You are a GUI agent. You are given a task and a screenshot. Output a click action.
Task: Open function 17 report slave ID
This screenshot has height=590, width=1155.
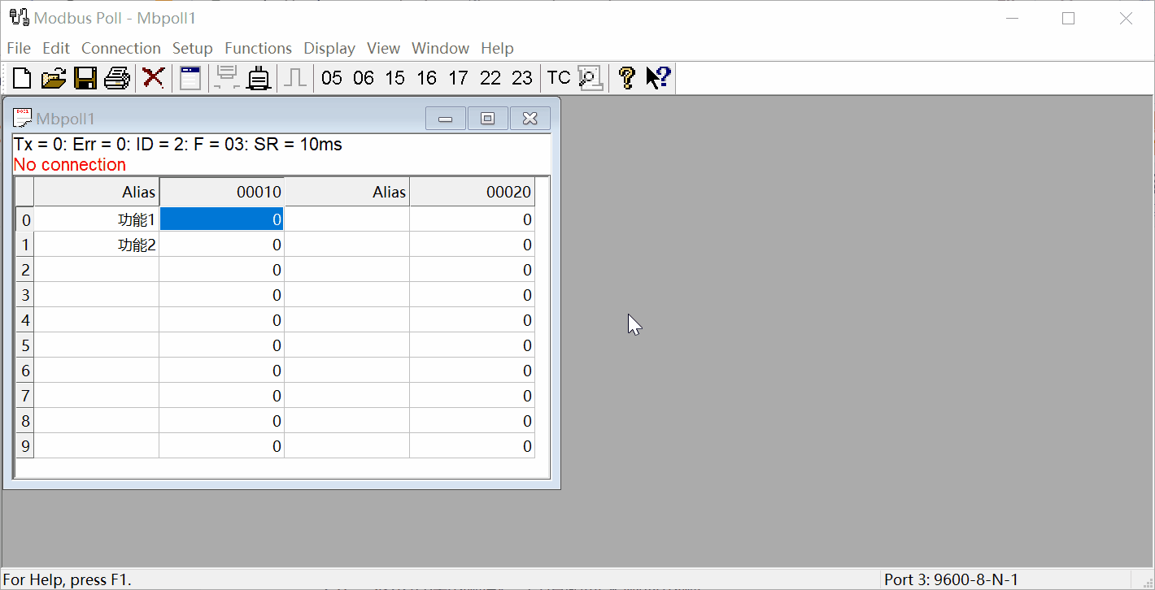click(459, 78)
